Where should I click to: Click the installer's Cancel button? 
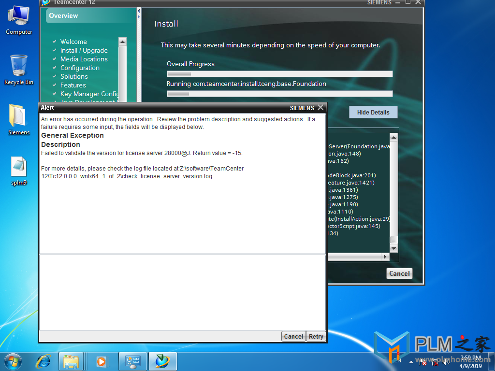[399, 273]
